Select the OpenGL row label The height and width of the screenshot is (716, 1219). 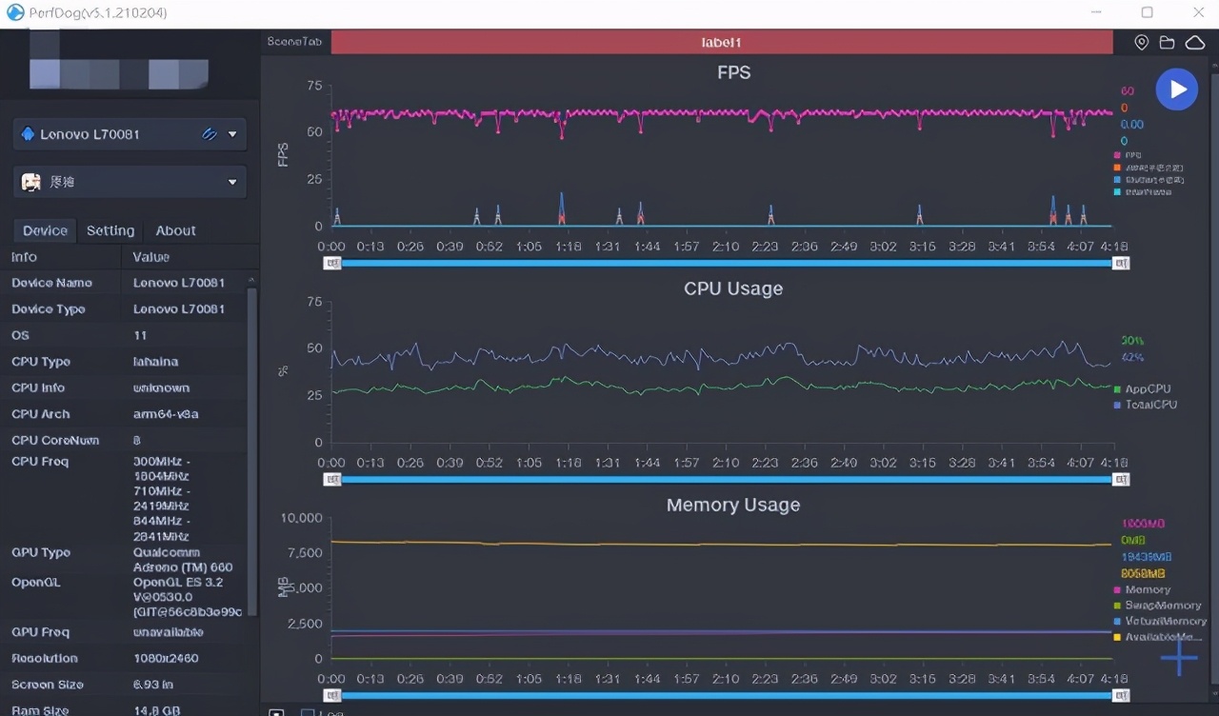[x=35, y=582]
